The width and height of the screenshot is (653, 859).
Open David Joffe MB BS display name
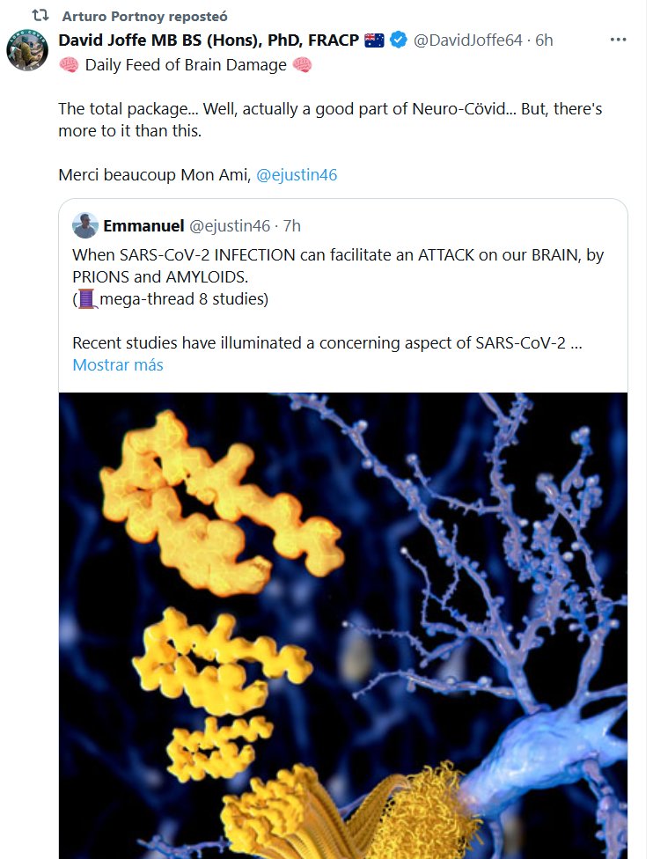pos(209,40)
